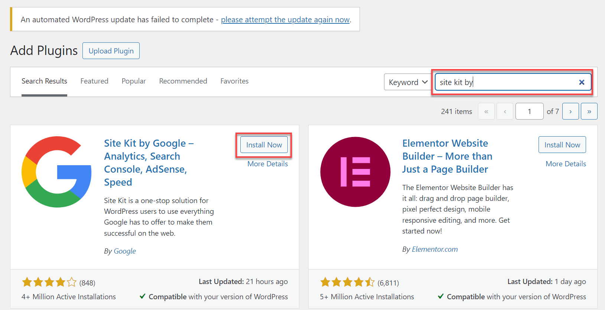Click the Elementor compatibility checkmark
Viewport: 605px width, 310px height.
point(441,296)
